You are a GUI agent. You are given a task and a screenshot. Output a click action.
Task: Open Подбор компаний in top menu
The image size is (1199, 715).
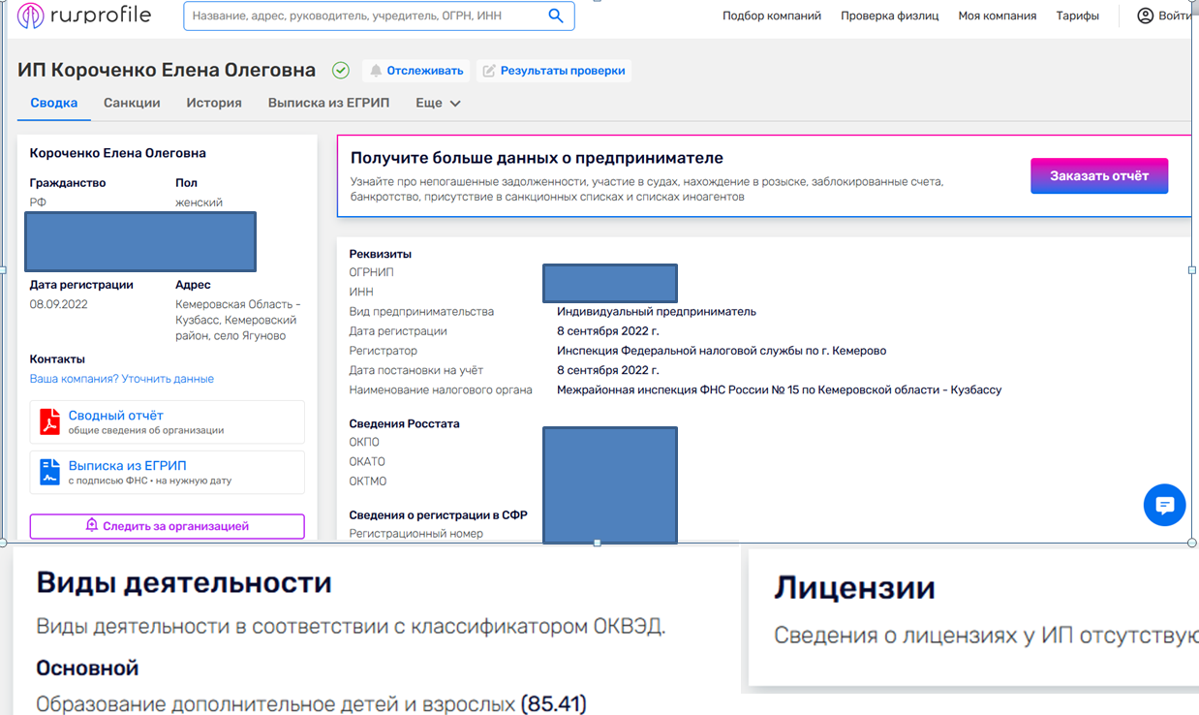click(772, 16)
